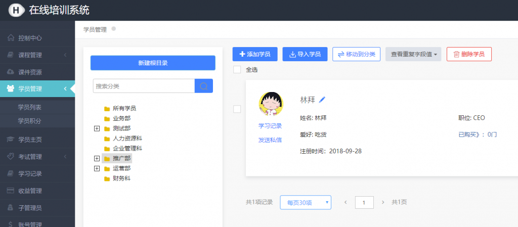Click the 新建根目录 button
Screen dimensions: 518x227
[153, 63]
